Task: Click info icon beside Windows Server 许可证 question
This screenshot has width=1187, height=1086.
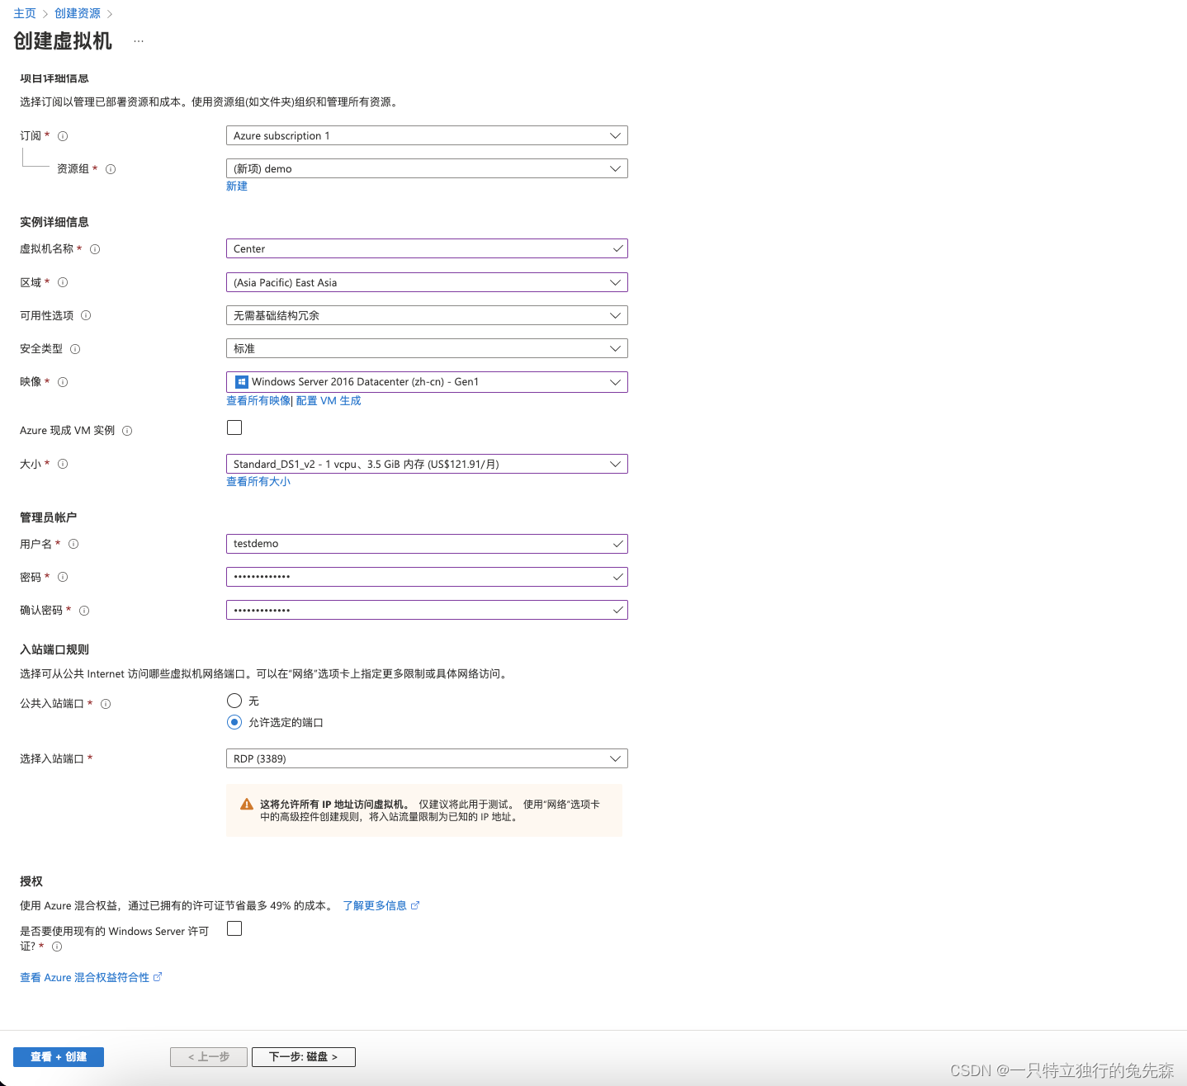Action: [57, 947]
